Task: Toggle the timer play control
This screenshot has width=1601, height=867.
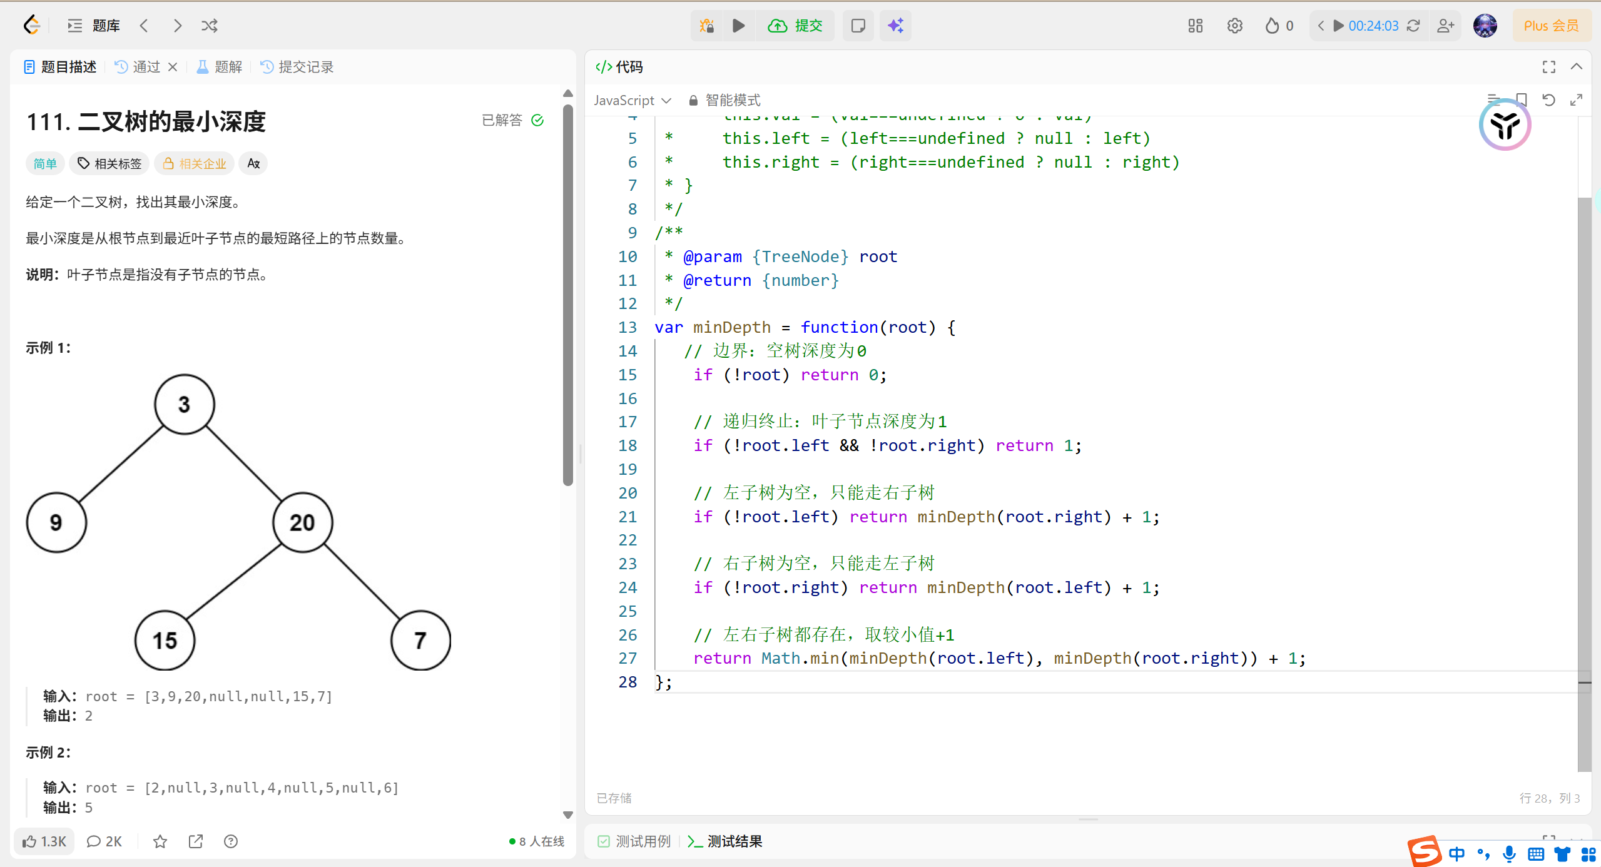Action: 1339,26
